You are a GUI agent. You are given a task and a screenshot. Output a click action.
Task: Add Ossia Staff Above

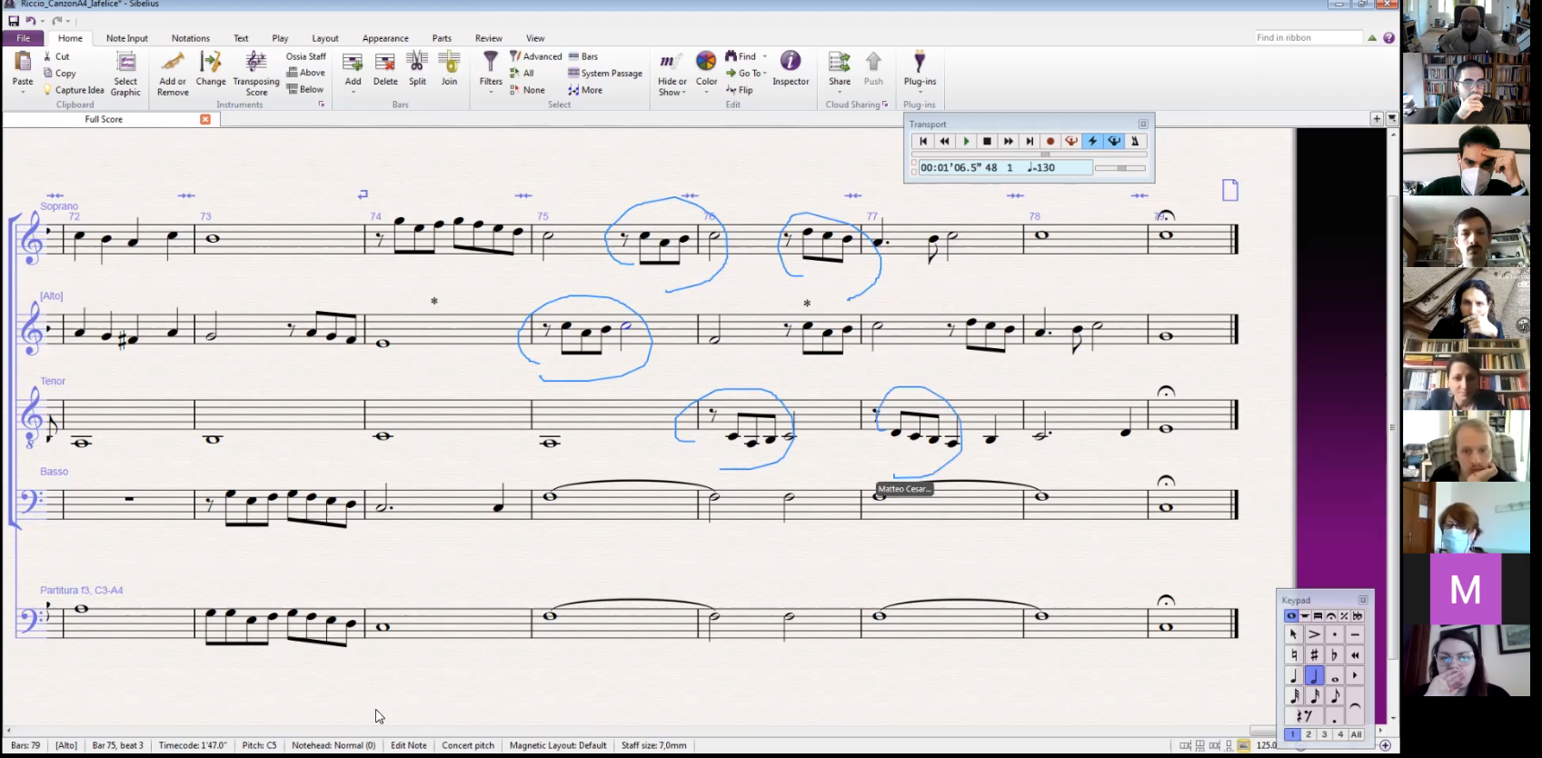click(306, 73)
